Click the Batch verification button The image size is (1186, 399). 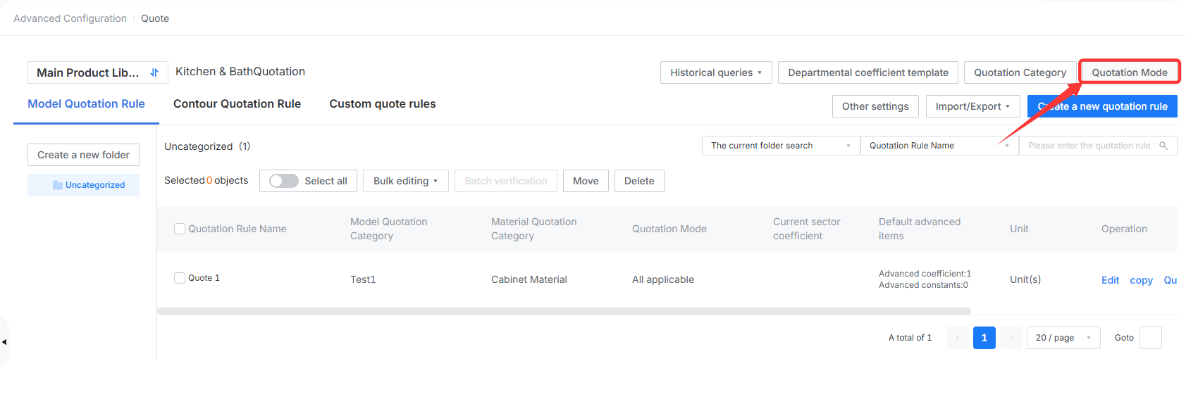506,181
